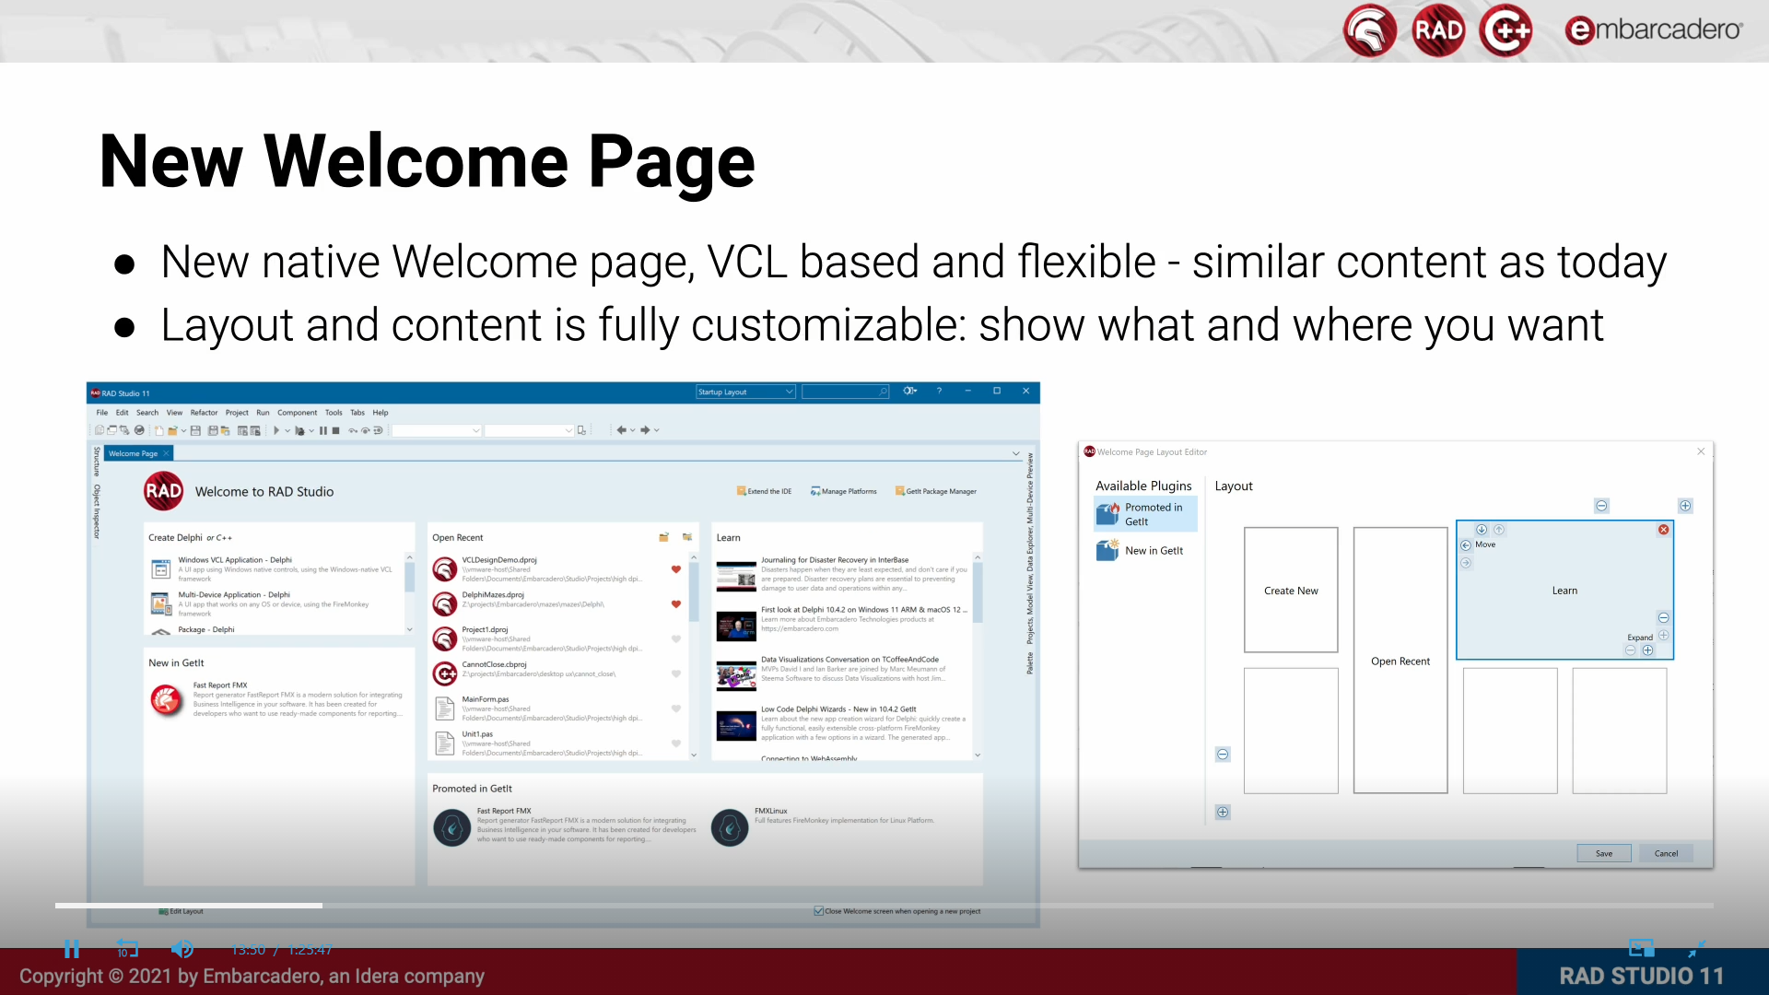This screenshot has height=995, width=1769.
Task: Pause the video playback
Action: (72, 949)
